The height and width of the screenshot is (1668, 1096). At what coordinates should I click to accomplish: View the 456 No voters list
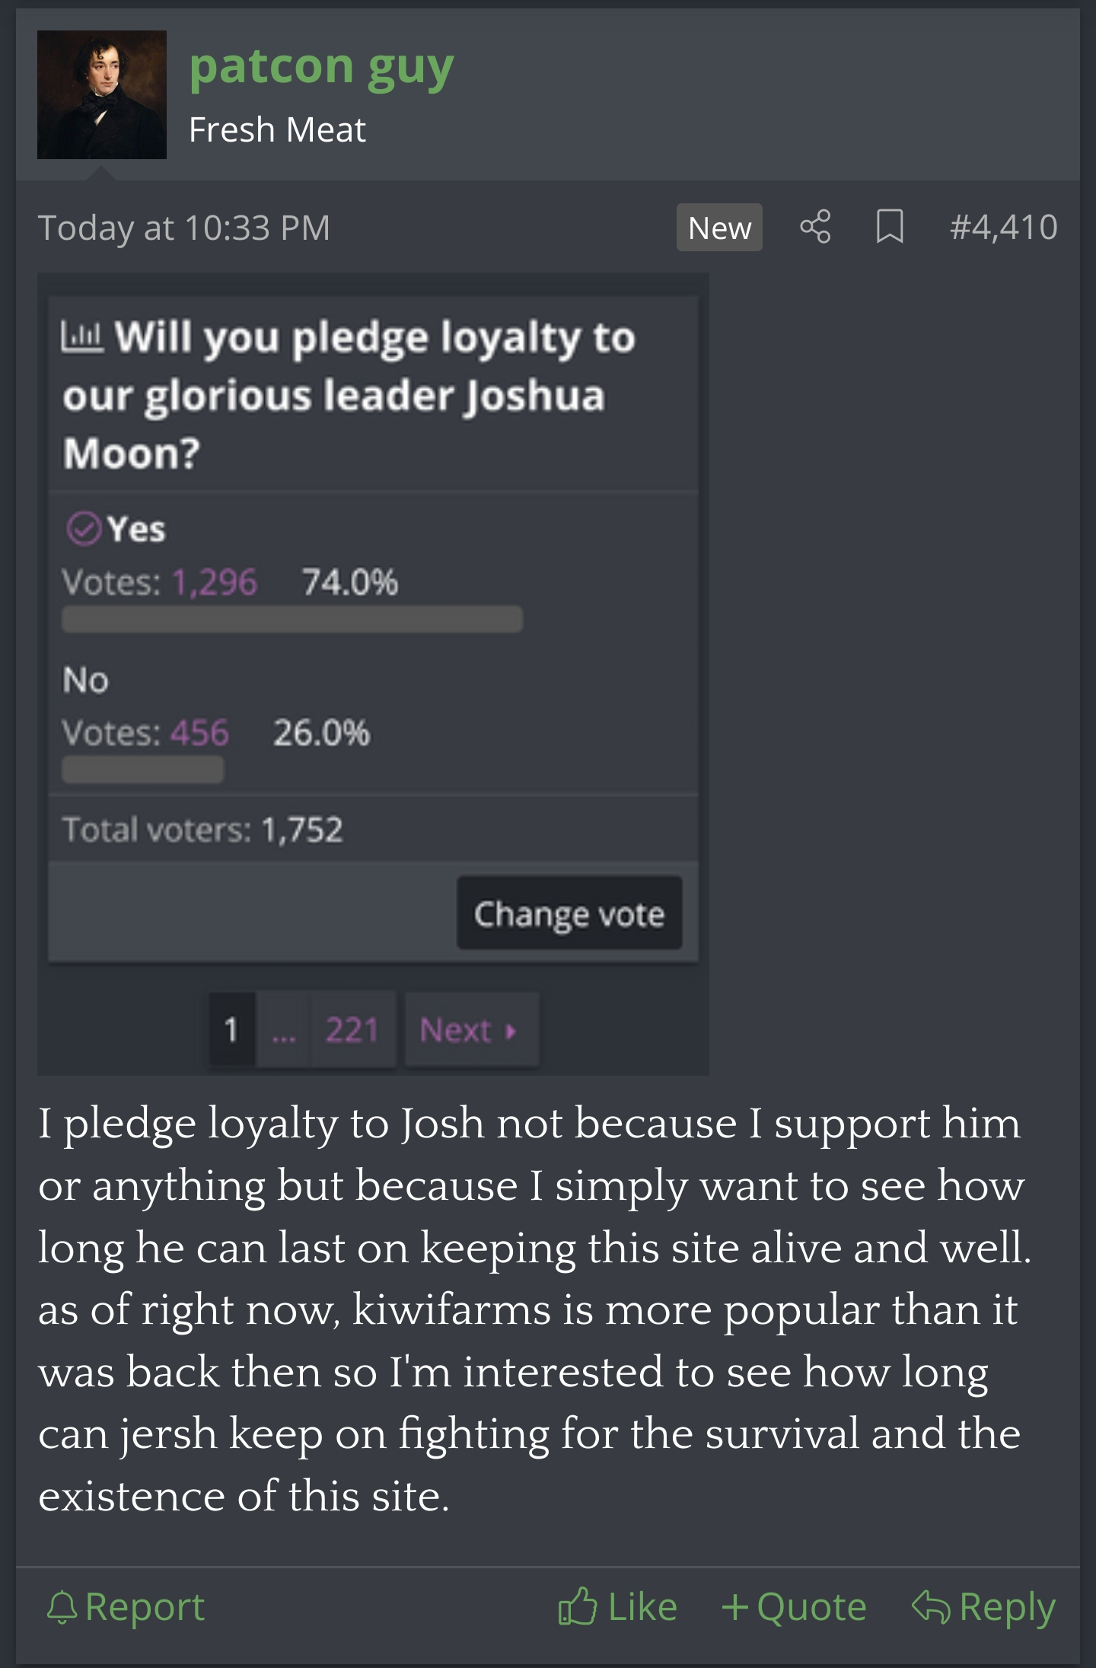point(199,732)
